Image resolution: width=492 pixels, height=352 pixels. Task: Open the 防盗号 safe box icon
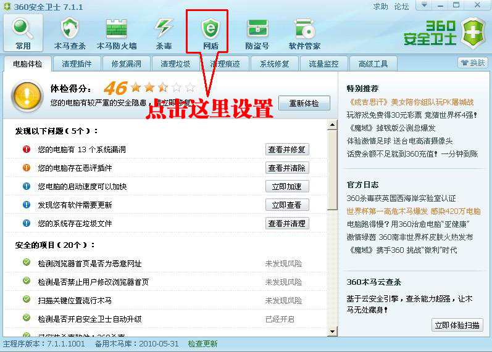257,33
